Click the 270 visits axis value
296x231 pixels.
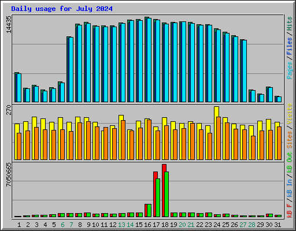9,110
